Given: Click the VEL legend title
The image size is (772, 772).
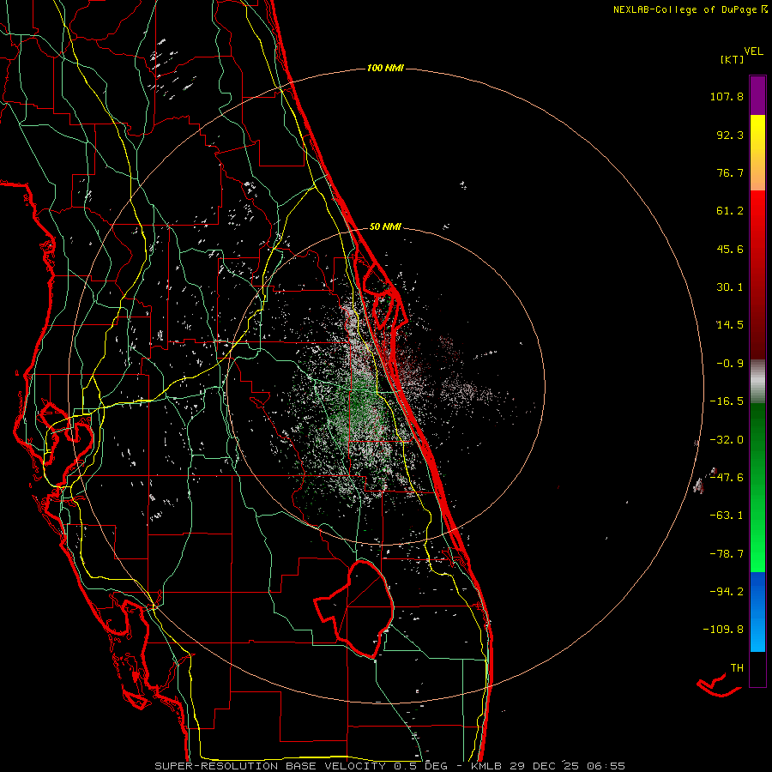Looking at the screenshot, I should click(x=753, y=51).
